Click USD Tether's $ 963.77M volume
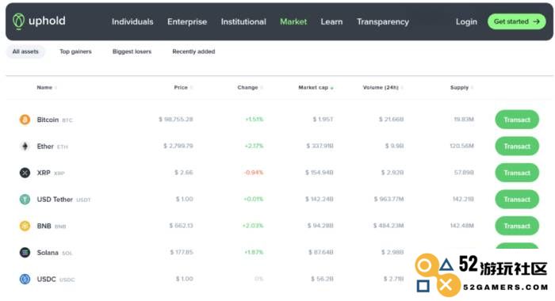 click(388, 199)
